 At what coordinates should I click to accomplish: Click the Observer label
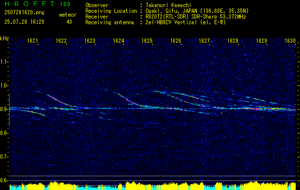[x=97, y=5]
